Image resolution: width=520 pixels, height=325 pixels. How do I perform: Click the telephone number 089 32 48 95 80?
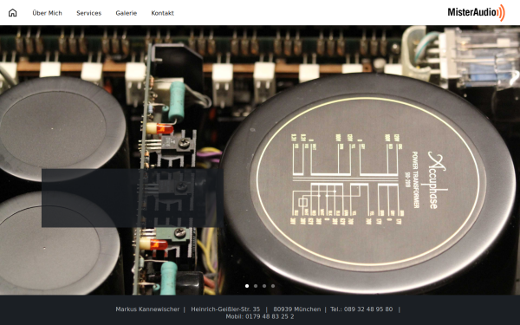click(368, 309)
